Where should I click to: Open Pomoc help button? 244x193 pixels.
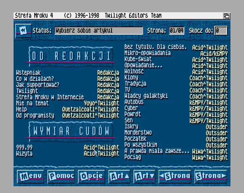[61, 176]
